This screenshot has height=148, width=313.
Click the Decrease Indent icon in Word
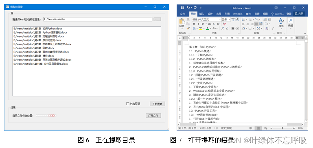tap(265, 19)
